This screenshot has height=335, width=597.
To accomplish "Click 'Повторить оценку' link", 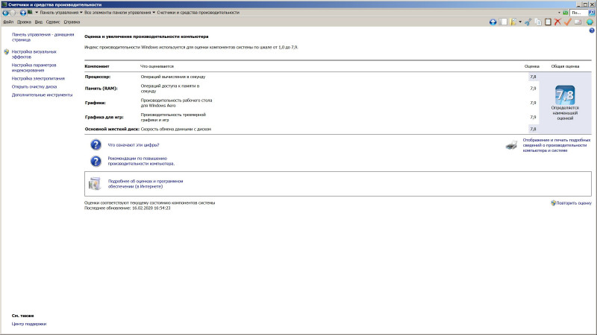I will tap(574, 203).
